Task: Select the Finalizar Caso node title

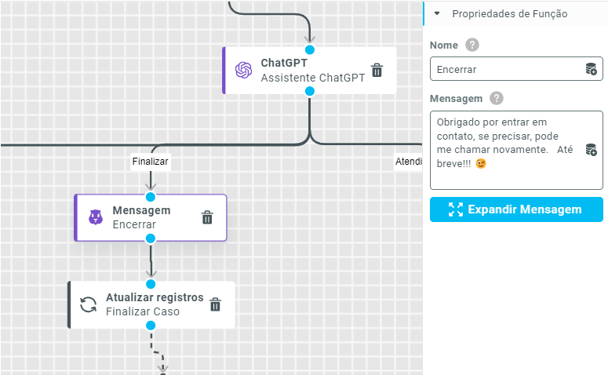Action: pyautogui.click(x=143, y=311)
